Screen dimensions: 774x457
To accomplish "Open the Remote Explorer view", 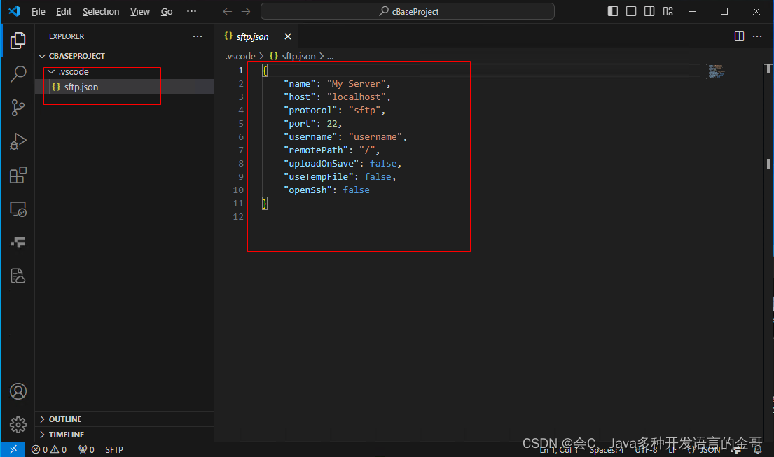I will (18, 209).
